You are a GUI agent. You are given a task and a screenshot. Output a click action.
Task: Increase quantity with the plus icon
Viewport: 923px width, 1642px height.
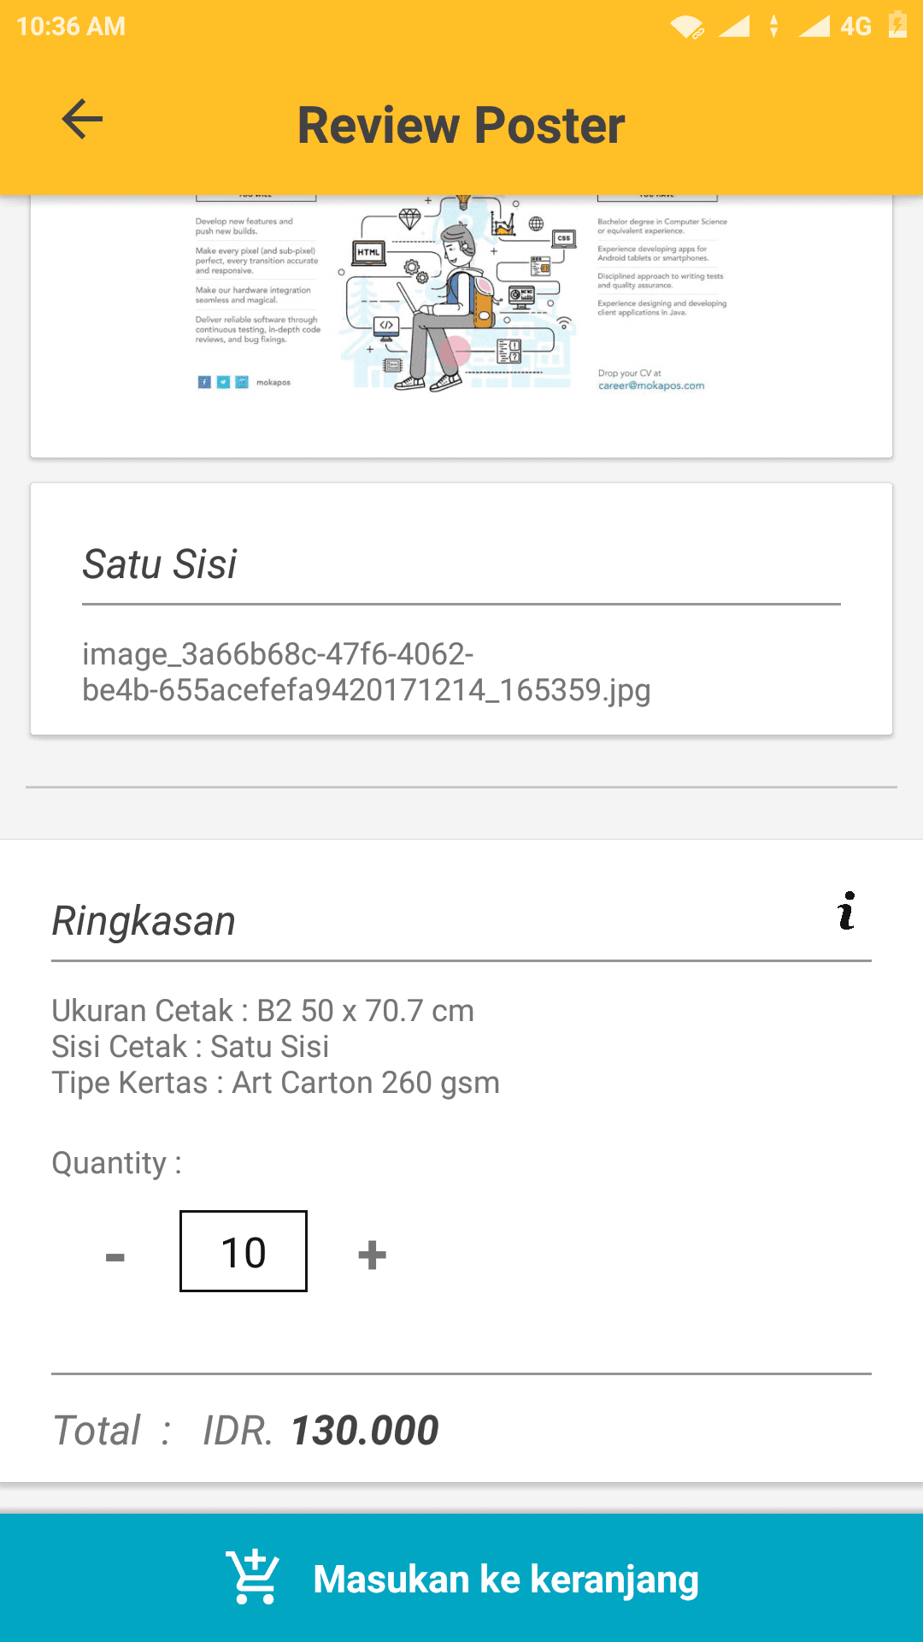pos(372,1255)
